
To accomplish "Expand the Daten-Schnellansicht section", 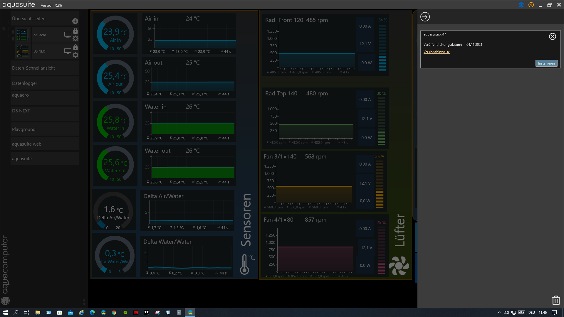I will [x=33, y=68].
